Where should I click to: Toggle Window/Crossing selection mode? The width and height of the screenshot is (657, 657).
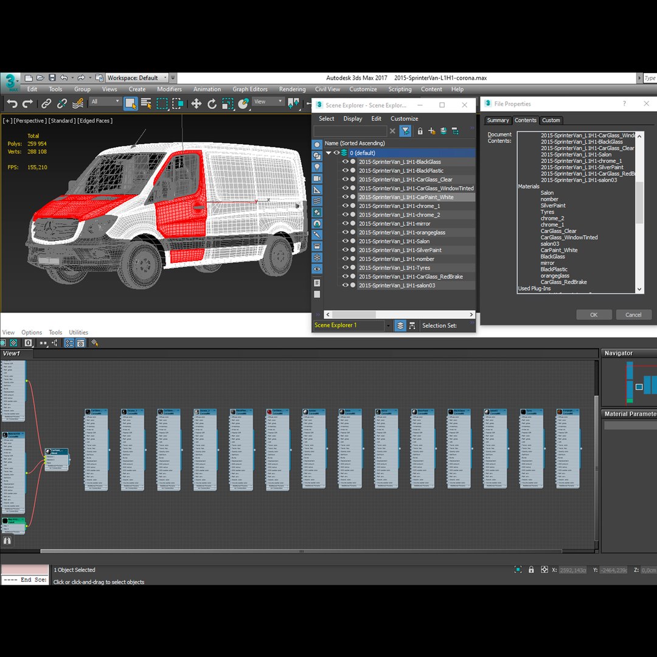[178, 103]
